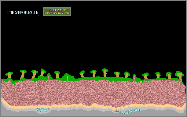
Task: Click the tiny orange mark after the username
Action: (39, 15)
